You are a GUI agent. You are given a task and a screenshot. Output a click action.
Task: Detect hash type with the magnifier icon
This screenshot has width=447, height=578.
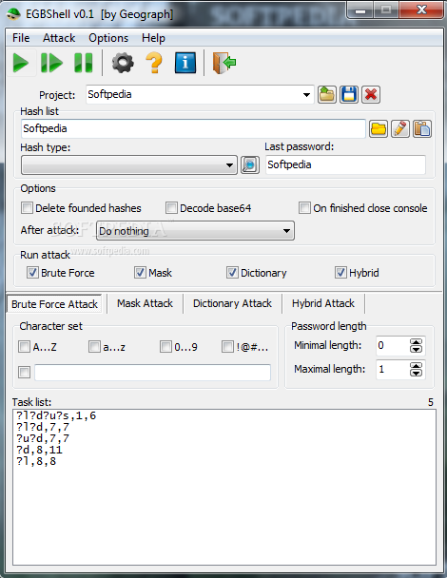pyautogui.click(x=250, y=164)
